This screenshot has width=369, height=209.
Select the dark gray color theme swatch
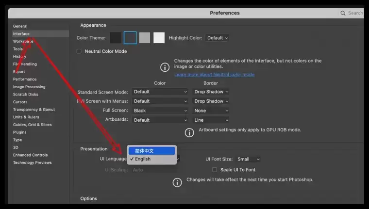point(130,38)
